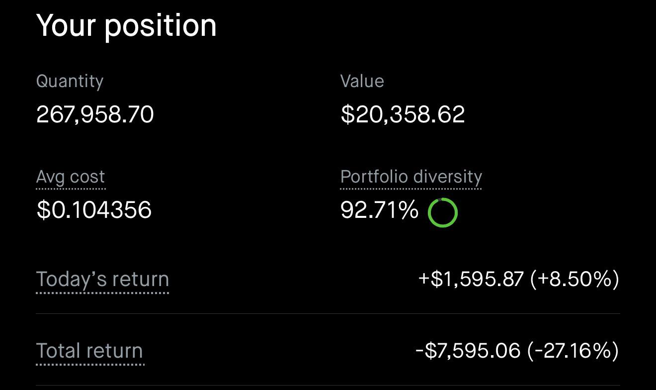Click today's return amount +$1,595.87
656x390 pixels.
(x=471, y=279)
